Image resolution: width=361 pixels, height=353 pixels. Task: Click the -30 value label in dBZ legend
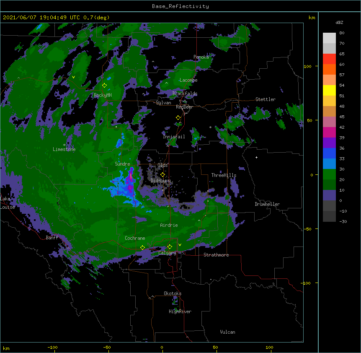(343, 222)
